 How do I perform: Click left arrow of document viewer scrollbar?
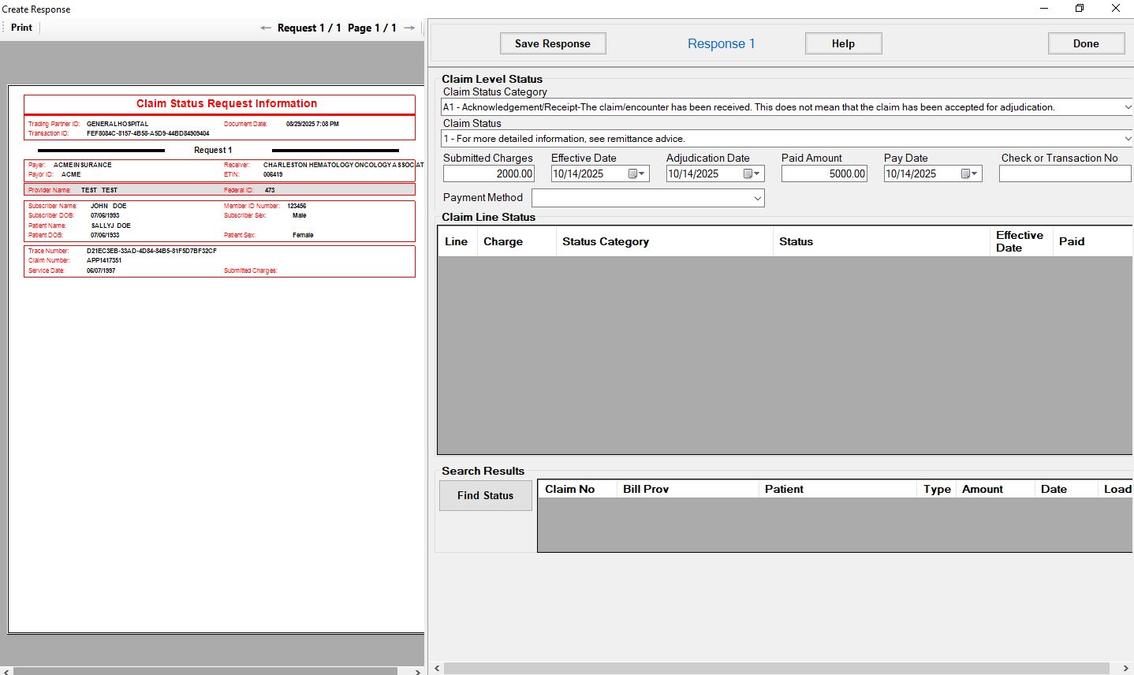point(6,671)
